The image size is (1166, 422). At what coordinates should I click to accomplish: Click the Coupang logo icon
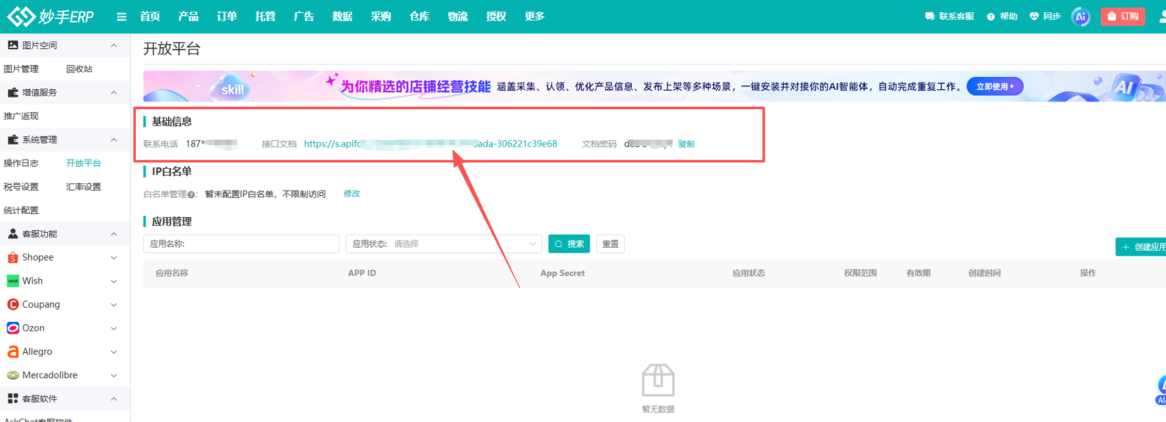tap(13, 304)
